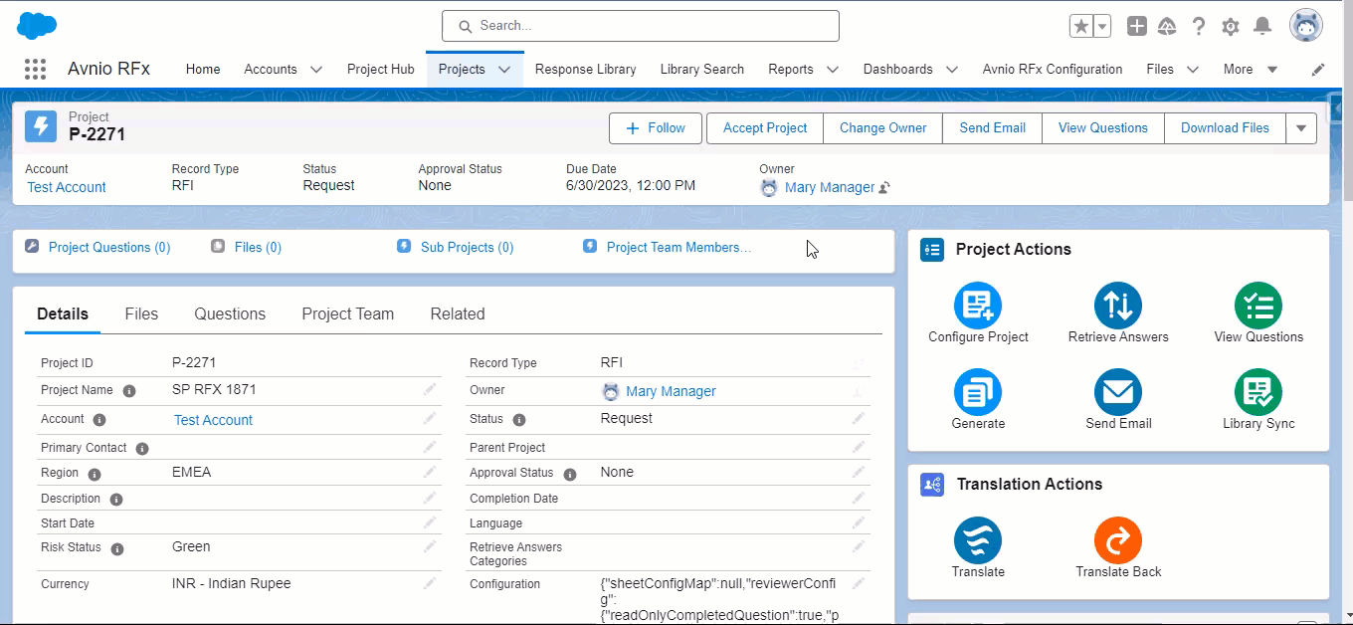
Task: Open Mary Manager owner link in header
Action: [830, 187]
